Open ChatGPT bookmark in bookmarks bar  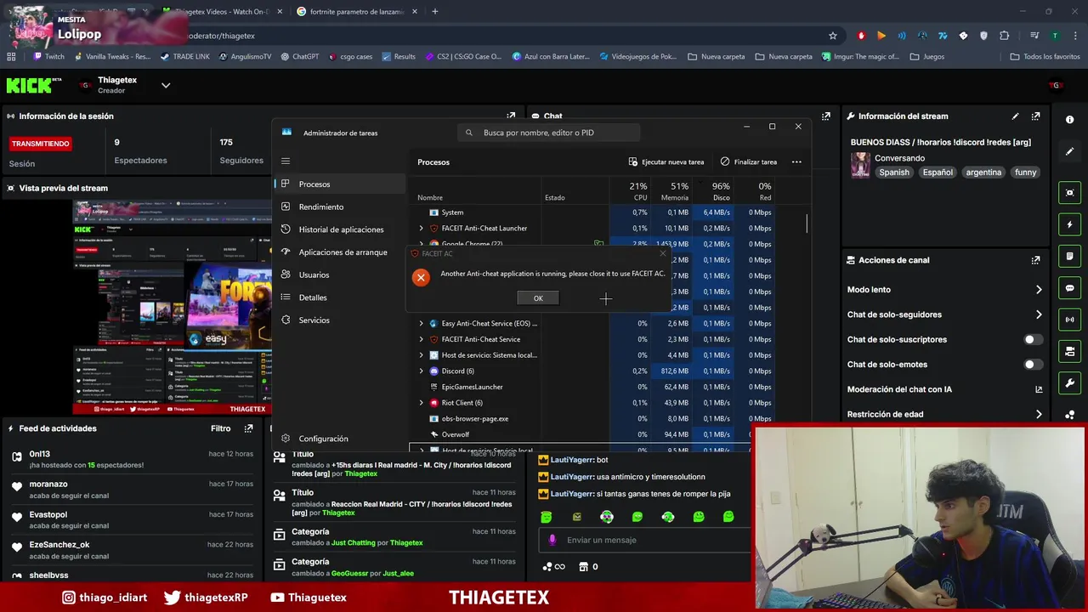click(299, 57)
